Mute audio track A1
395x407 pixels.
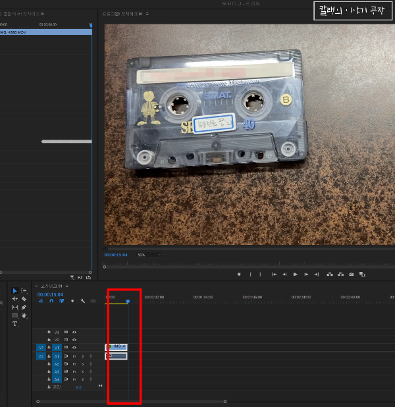pyautogui.click(x=74, y=356)
